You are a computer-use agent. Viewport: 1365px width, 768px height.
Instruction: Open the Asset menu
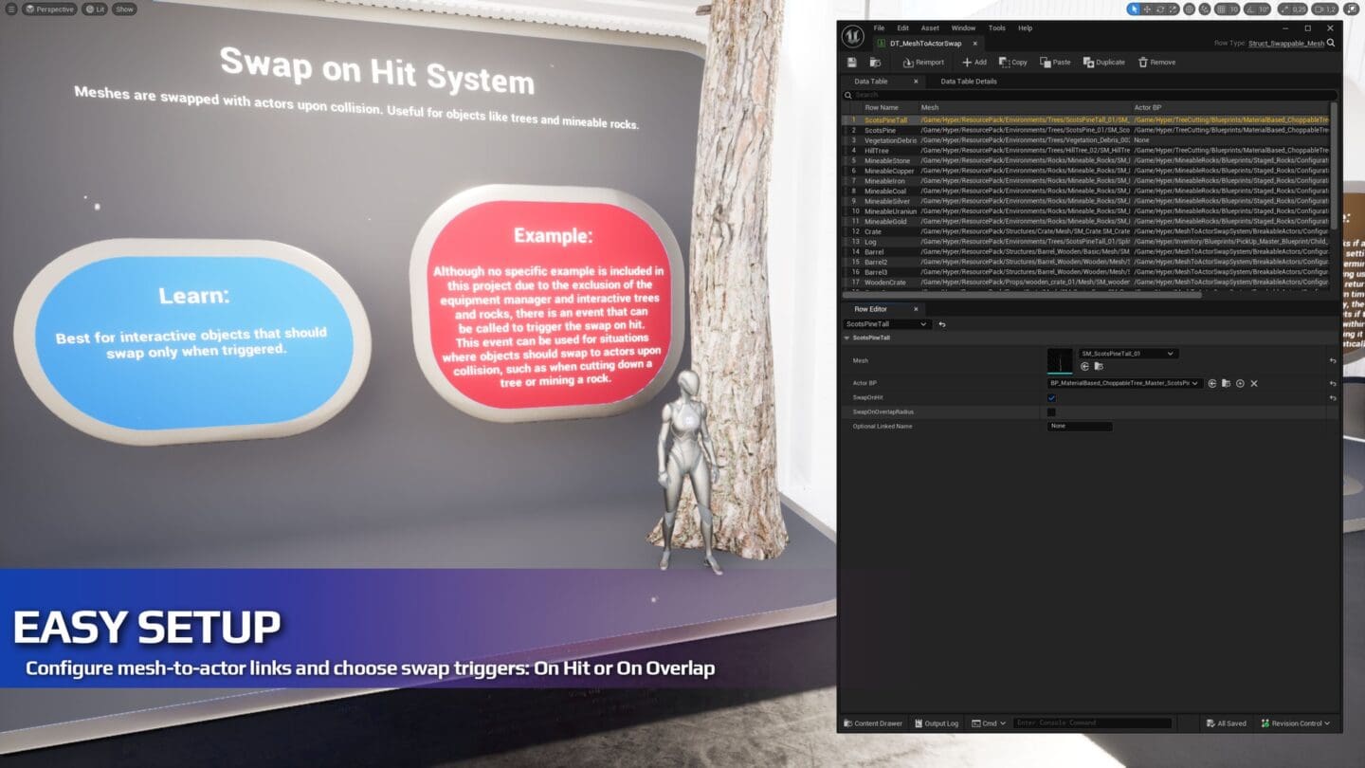[930, 27]
